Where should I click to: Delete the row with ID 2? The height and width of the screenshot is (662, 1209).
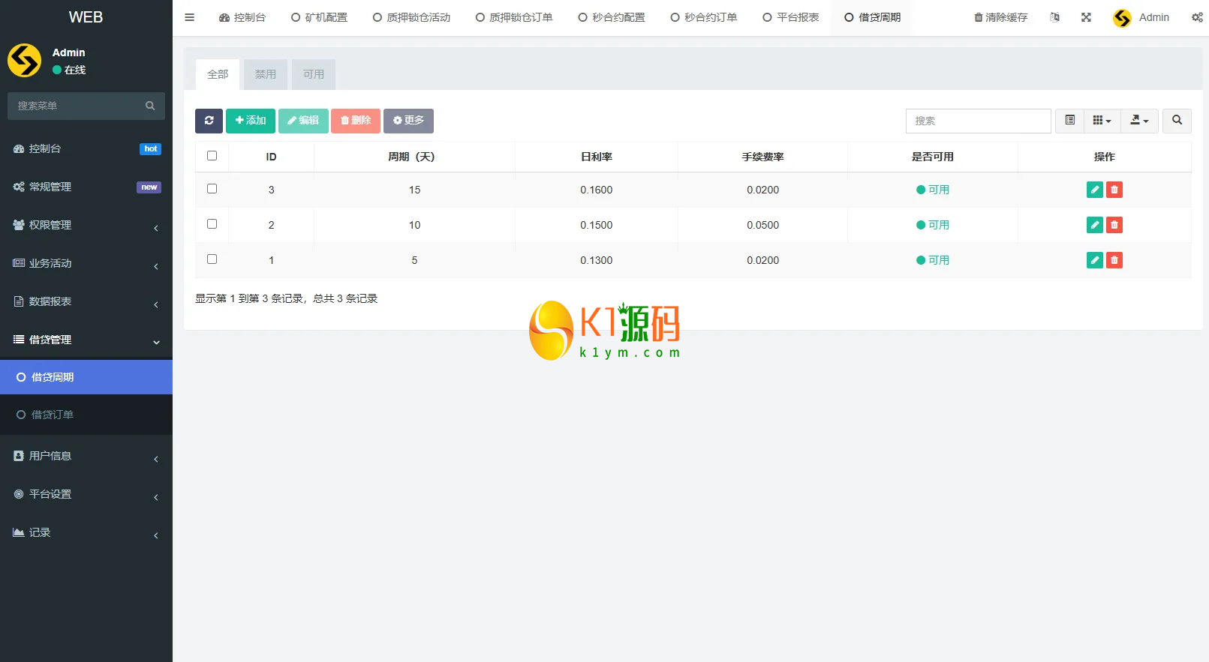[x=1114, y=225]
